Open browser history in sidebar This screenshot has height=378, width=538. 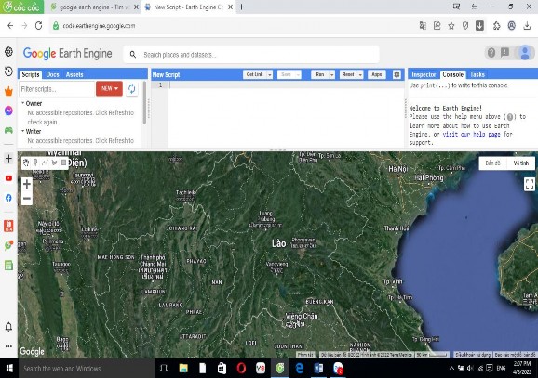coord(8,72)
